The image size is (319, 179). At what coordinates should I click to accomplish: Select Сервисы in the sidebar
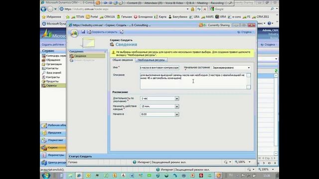(x=53, y=86)
